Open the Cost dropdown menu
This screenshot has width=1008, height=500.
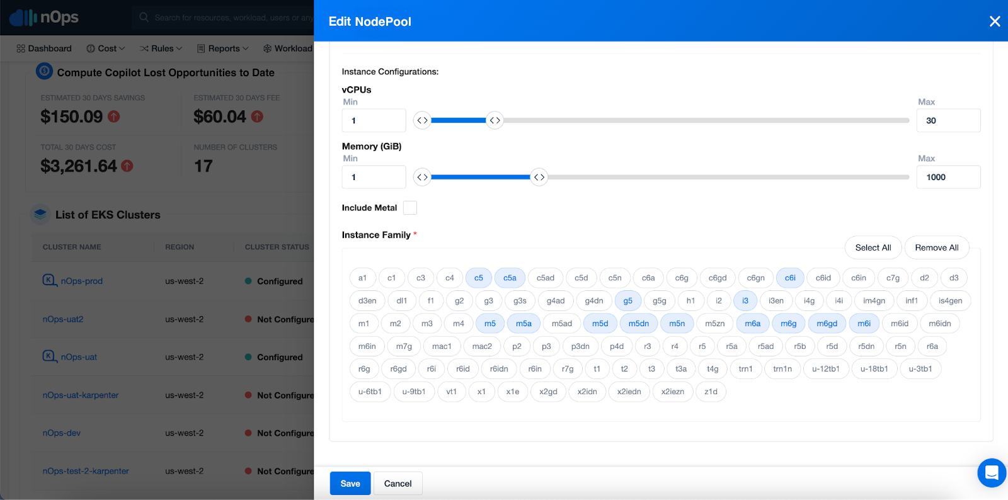(x=106, y=48)
